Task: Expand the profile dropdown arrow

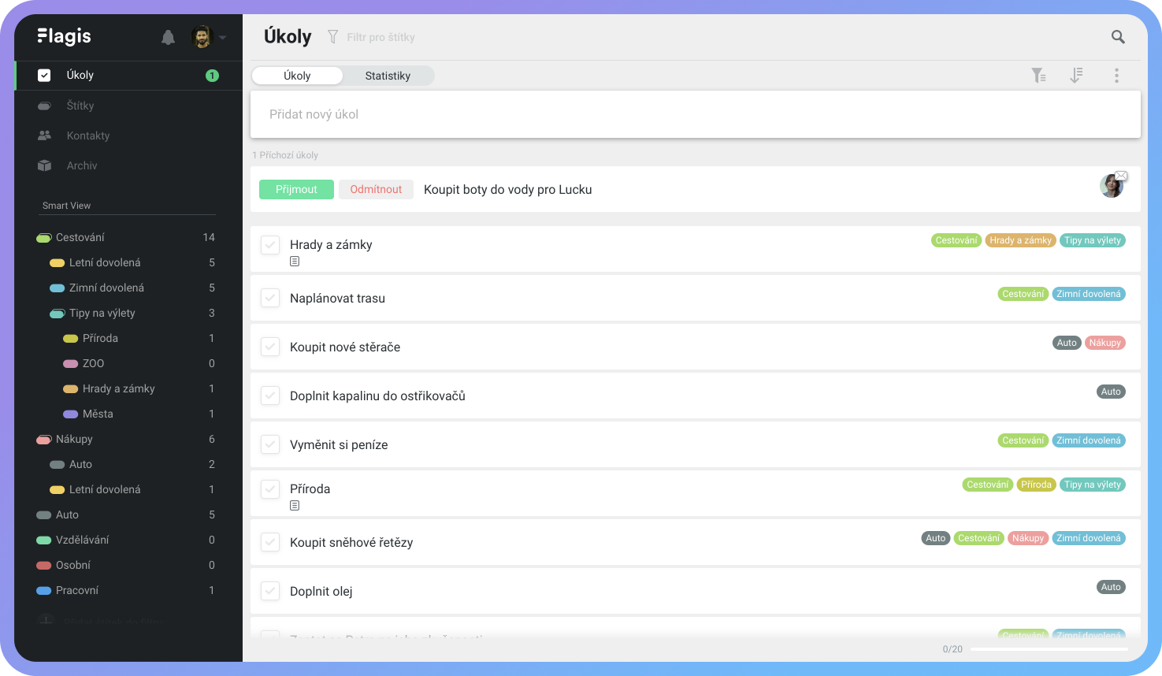Action: (223, 38)
